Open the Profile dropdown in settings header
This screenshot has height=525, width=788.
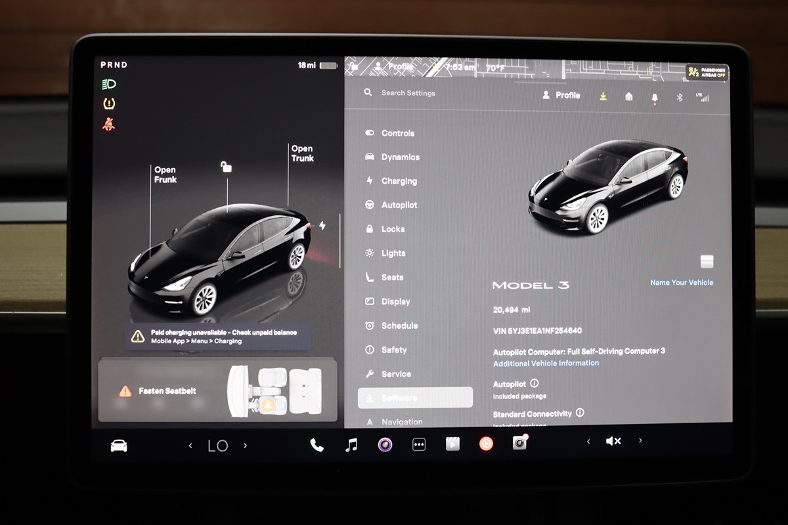561,95
